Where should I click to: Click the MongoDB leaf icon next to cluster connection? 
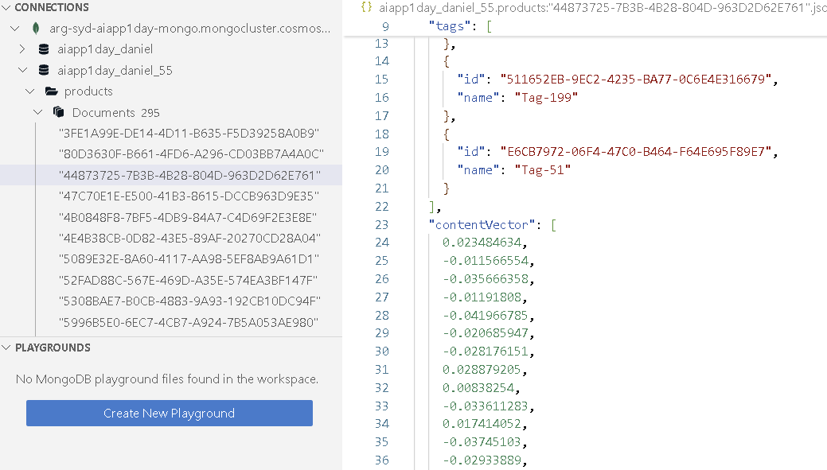pos(36,29)
